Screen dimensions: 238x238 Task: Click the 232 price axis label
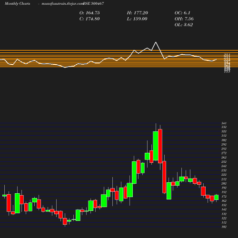click(x=224, y=170)
